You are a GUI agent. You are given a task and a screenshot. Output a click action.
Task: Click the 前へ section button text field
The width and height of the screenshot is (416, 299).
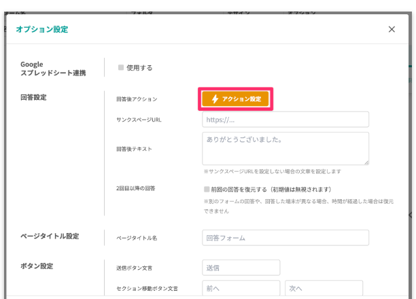(241, 288)
